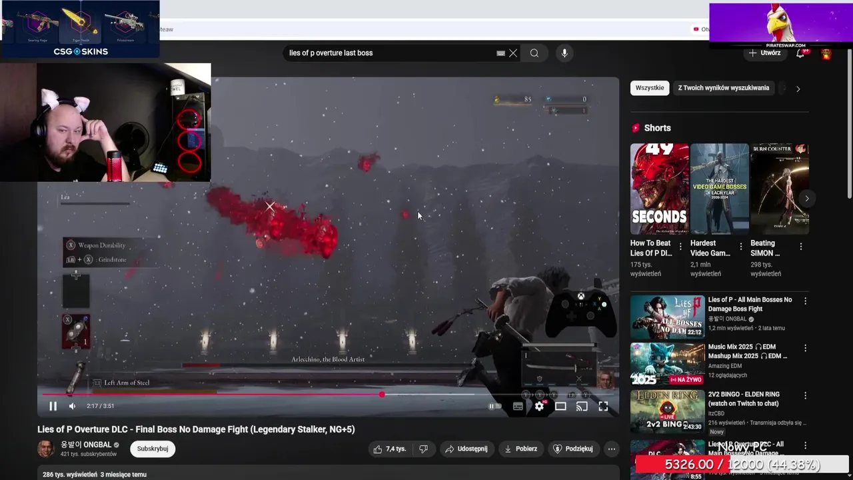853x480 pixels.
Task: Open the 'Music Mix 2025 EDM Mashup' live stream
Action: [x=667, y=364]
